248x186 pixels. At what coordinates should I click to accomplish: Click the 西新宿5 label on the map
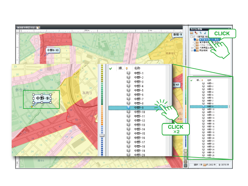pos(170,53)
